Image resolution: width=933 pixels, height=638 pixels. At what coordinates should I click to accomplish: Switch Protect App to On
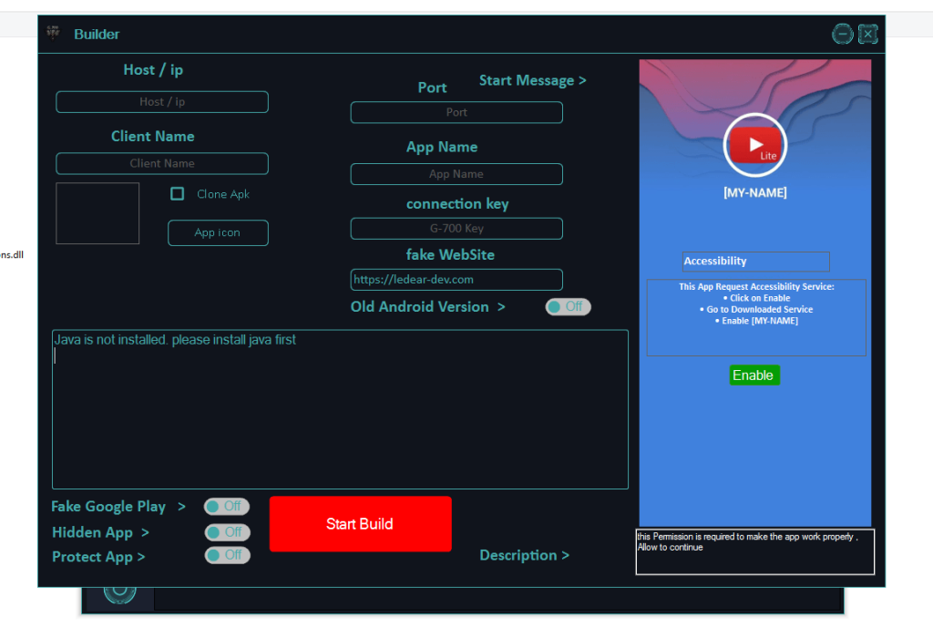(227, 555)
